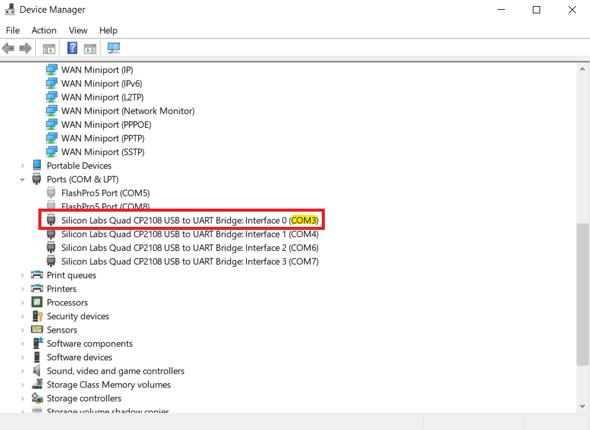590x430 pixels.
Task: Collapse the Ports (COM & LPT) node
Action: tap(23, 179)
